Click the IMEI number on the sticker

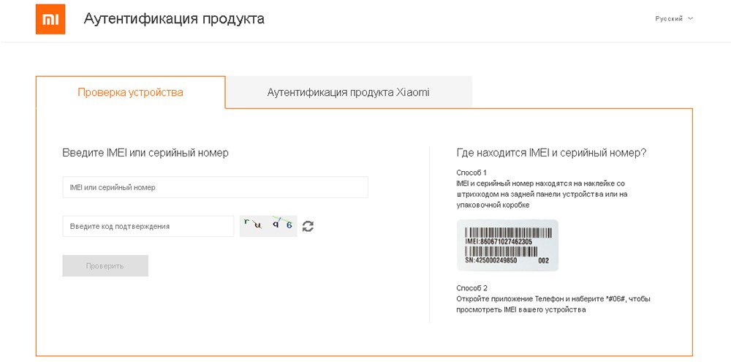[x=499, y=241]
